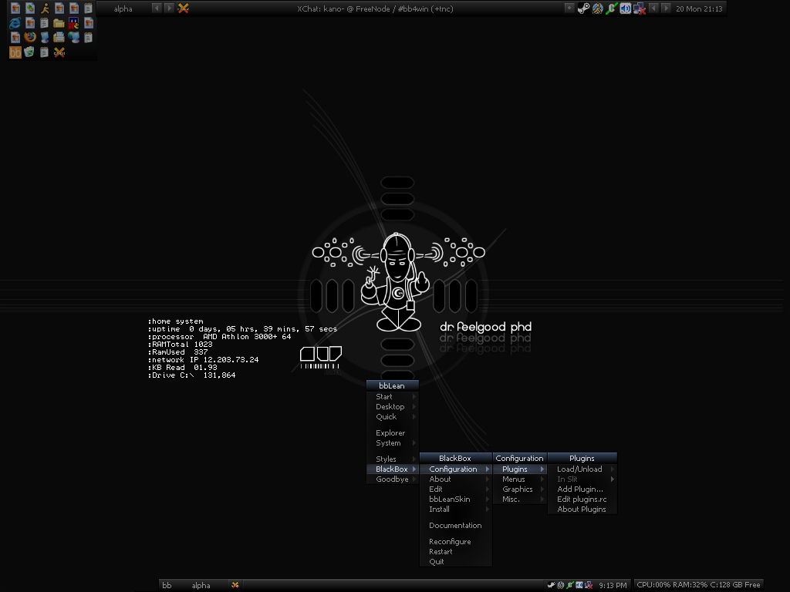Screen dimensions: 790x592
Task: Click the XChat icon in bottom taskbar
Action: click(x=235, y=585)
